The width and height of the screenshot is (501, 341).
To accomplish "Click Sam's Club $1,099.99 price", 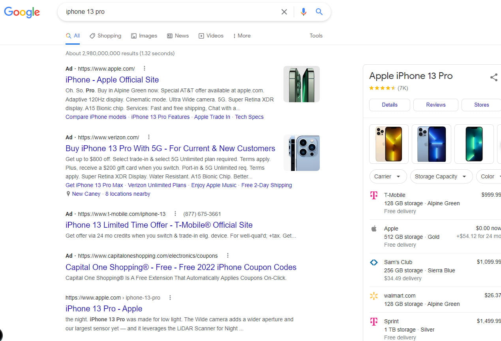I will (x=489, y=262).
